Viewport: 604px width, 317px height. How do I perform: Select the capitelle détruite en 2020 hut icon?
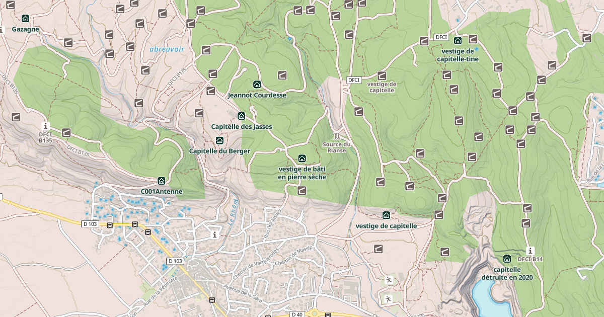tap(507, 259)
